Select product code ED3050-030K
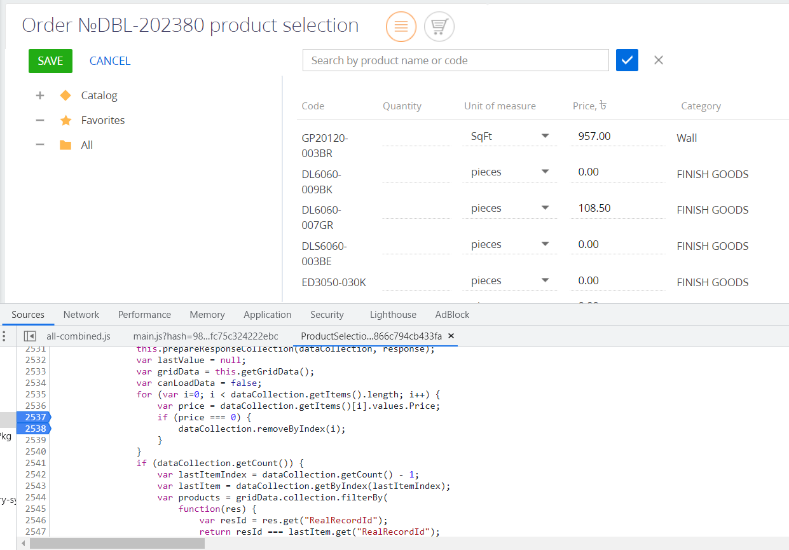Viewport: 789px width, 550px height. coord(334,282)
